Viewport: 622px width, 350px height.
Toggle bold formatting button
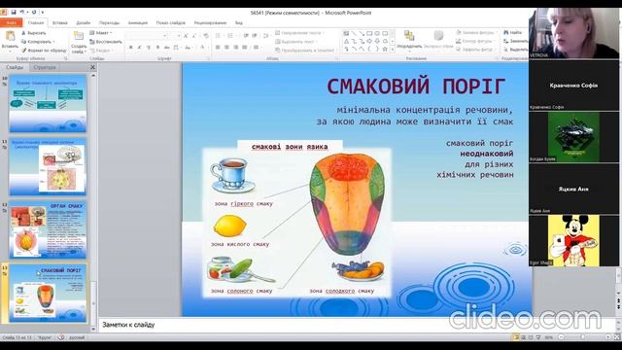[x=131, y=48]
